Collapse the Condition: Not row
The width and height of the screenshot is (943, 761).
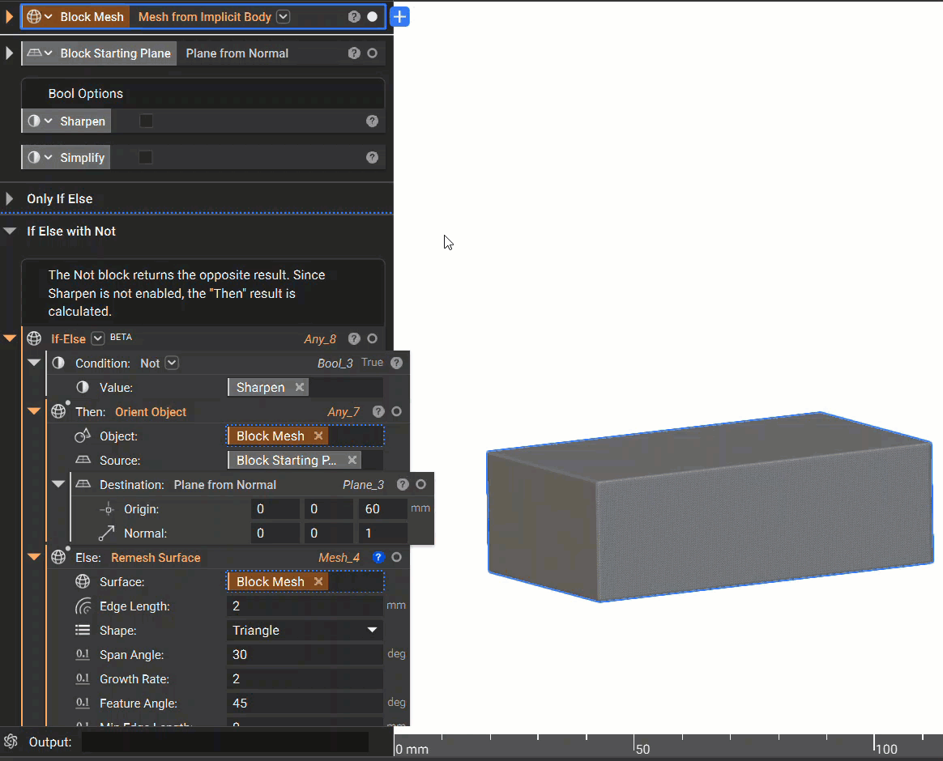(34, 363)
